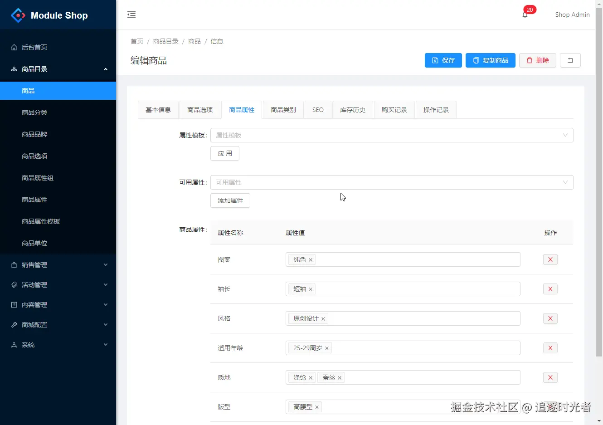
Task: Click the 删除 button
Action: coord(538,60)
